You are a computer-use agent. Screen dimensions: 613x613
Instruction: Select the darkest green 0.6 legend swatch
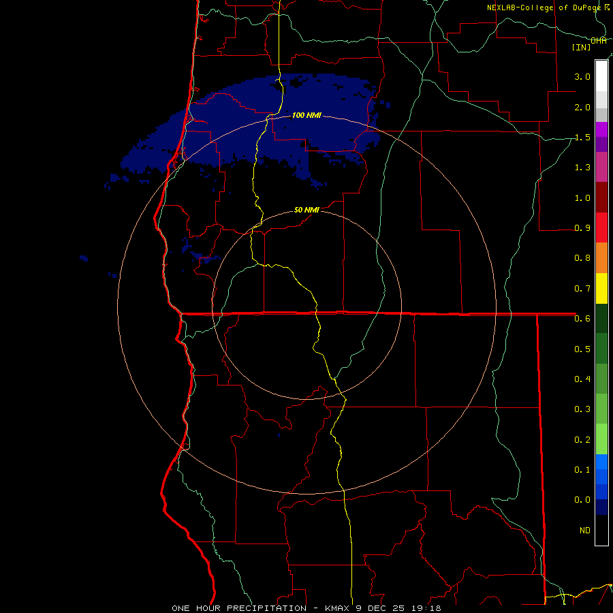tap(601, 318)
